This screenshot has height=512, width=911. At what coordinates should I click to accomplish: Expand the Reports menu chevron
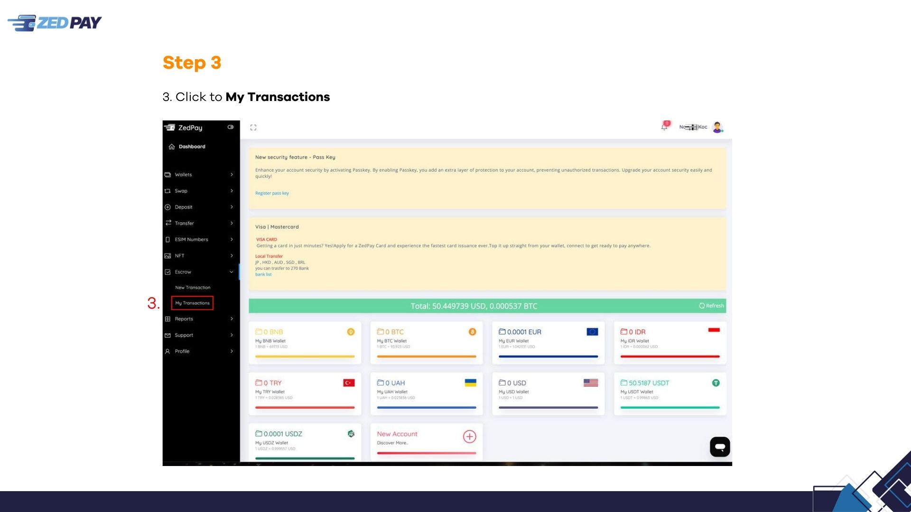(232, 319)
